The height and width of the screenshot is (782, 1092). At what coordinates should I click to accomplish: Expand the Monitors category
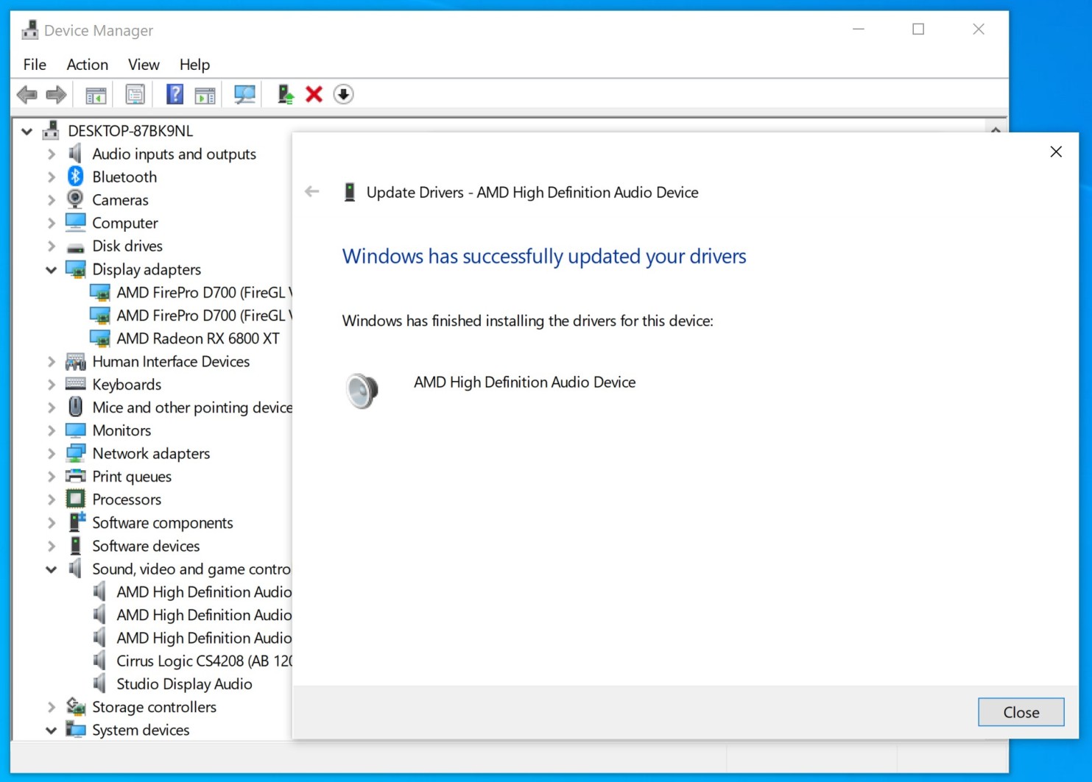[x=52, y=430]
